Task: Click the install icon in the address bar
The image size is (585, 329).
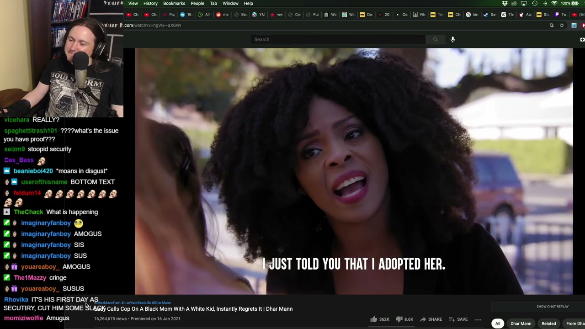Action: pos(552,25)
